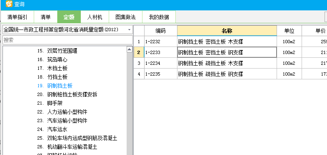Click code cell 1-2232
The height and width of the screenshot is (155, 327).
pos(160,42)
